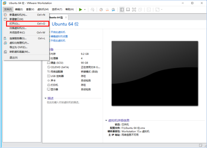Image resolution: width=207 pixels, height=148 pixels.
Task: Select the USB 控制器 device row
Action: (x=74, y=76)
